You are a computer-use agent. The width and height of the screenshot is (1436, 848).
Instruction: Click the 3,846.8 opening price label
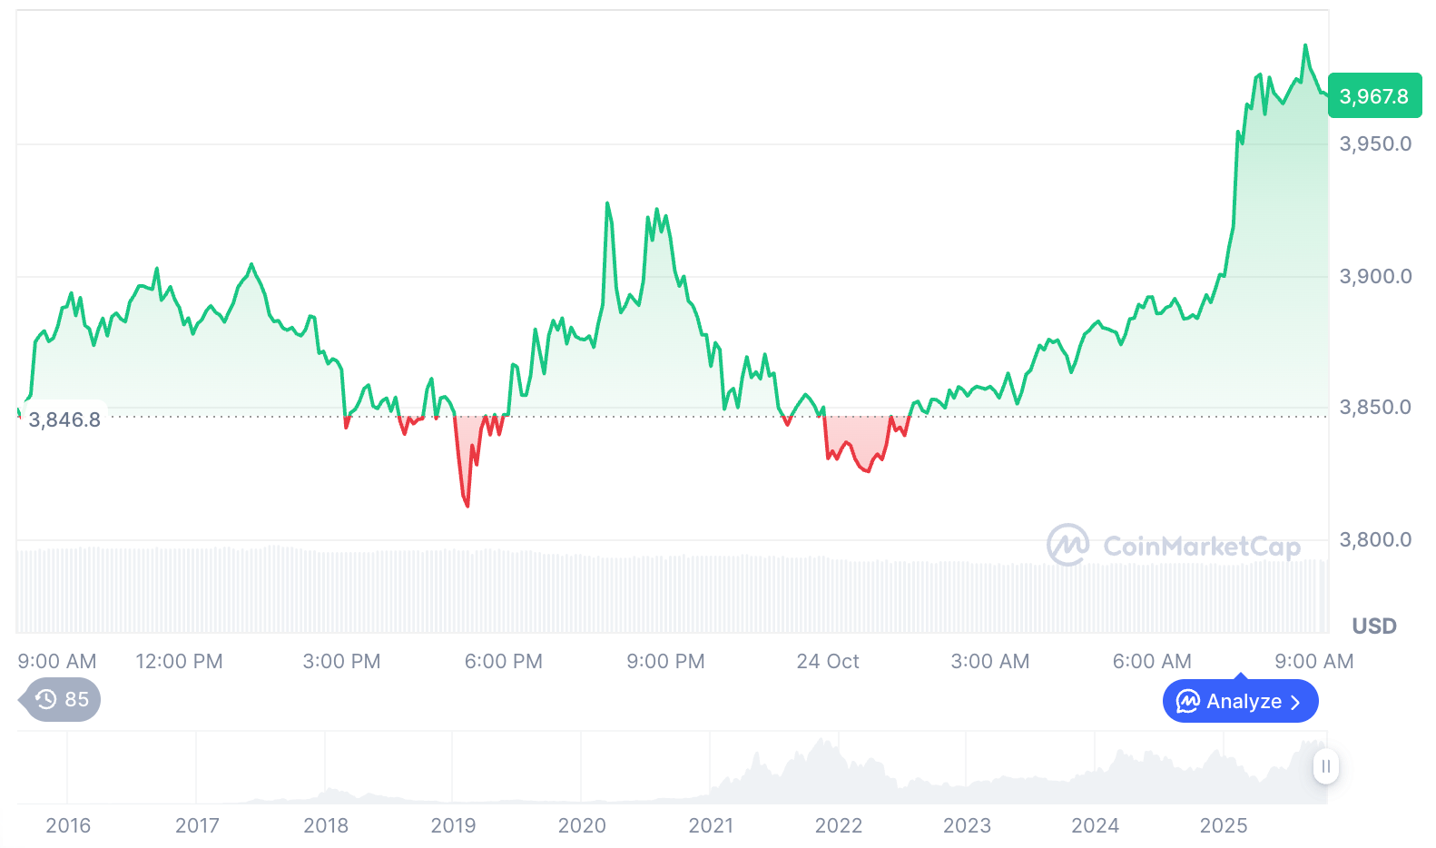pos(64,419)
